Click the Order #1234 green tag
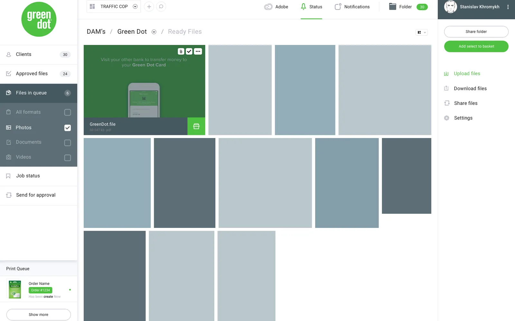 (41, 290)
